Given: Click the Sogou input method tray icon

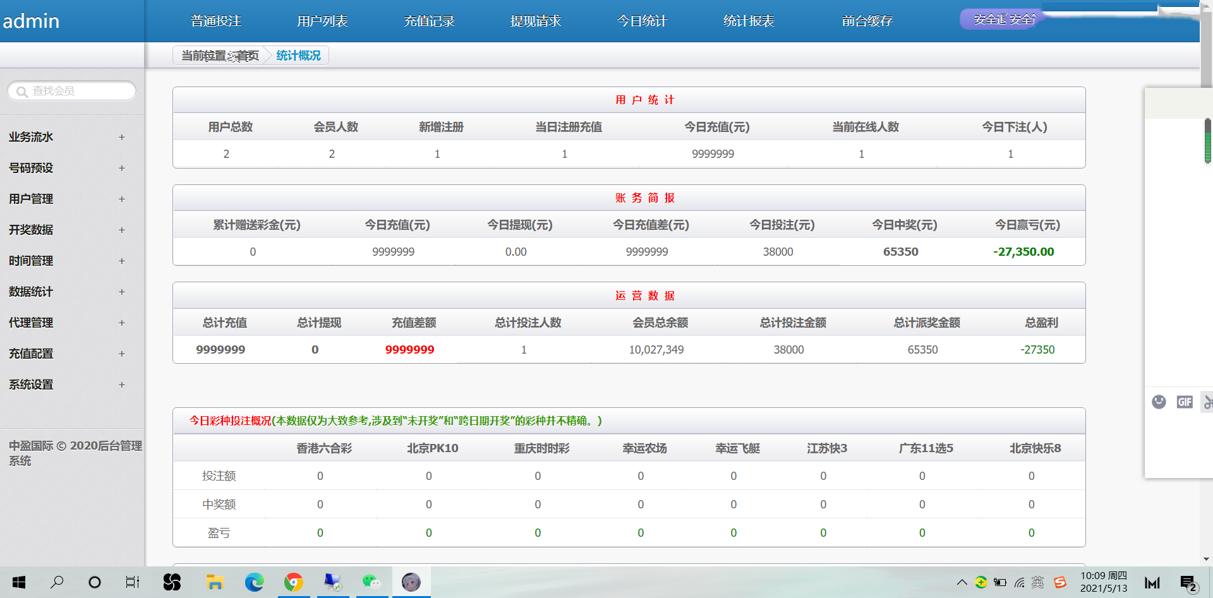Looking at the screenshot, I should coord(1060,582).
